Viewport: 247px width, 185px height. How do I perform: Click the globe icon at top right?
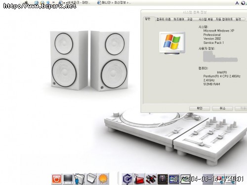tap(244, 2)
